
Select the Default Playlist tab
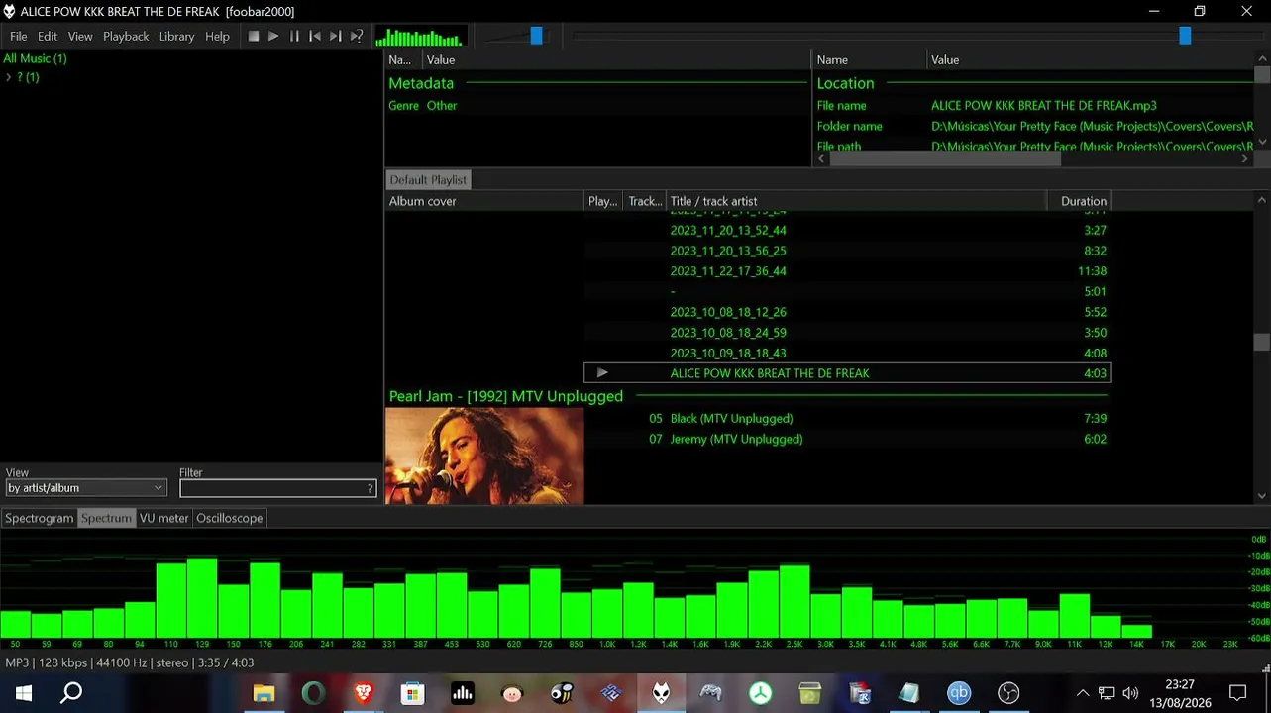point(428,179)
